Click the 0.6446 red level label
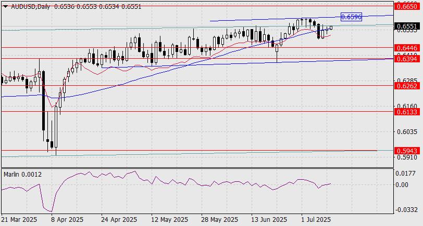 click(x=407, y=48)
